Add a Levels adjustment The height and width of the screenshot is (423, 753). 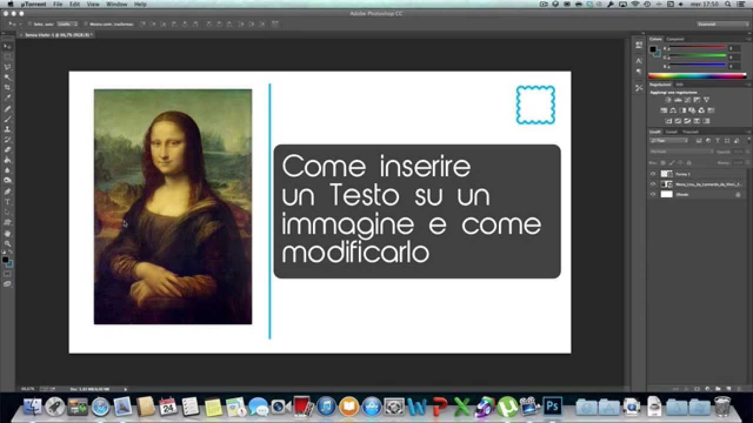pyautogui.click(x=678, y=100)
